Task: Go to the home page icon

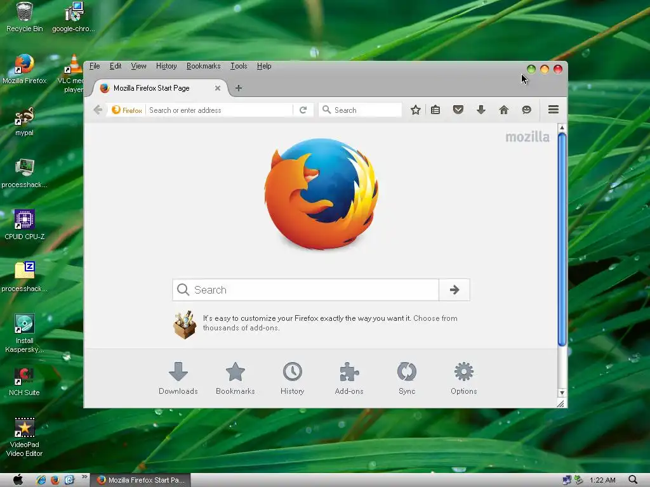Action: pyautogui.click(x=503, y=110)
